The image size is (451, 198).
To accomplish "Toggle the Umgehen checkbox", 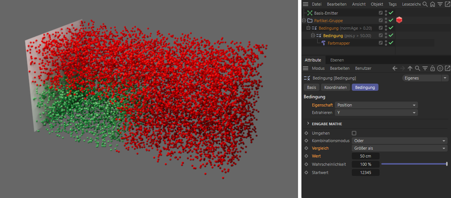I will click(354, 133).
